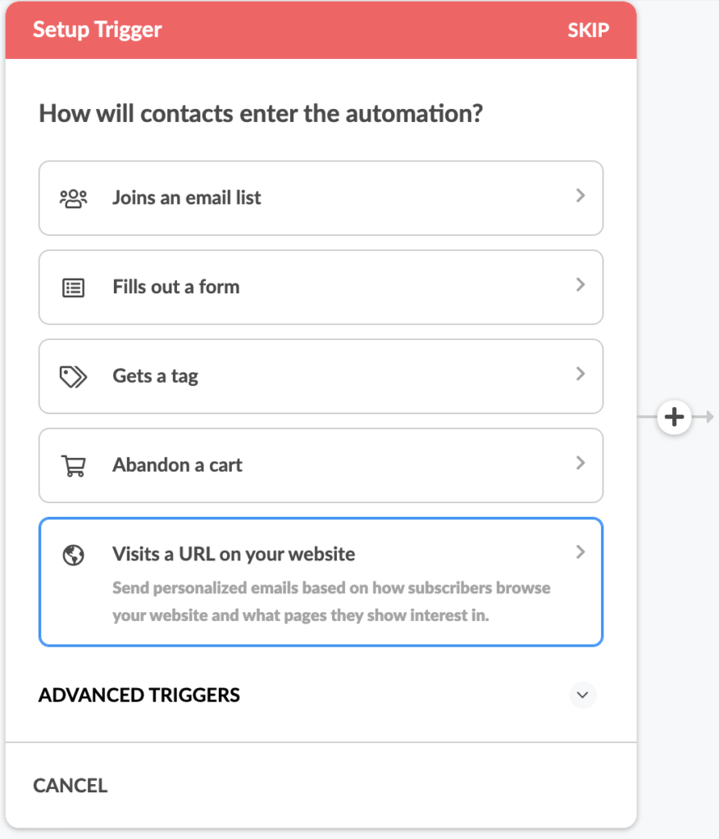Click chevron arrow on Abandon a cart row
719x839 pixels.
tap(580, 463)
